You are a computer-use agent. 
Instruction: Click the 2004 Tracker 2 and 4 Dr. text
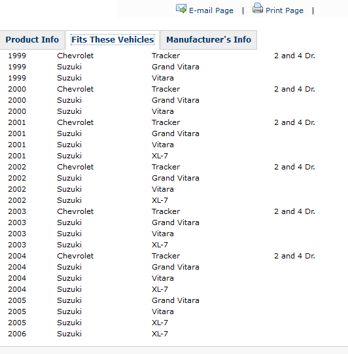[x=294, y=256]
